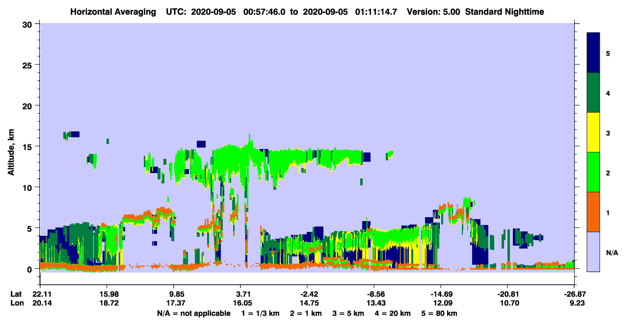Click the 'Version: 5.00' text
Viewport: 638px width, 327px height.
pos(432,11)
